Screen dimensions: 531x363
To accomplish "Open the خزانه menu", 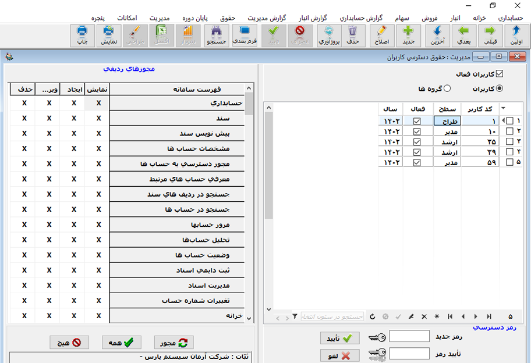I will [x=480, y=18].
